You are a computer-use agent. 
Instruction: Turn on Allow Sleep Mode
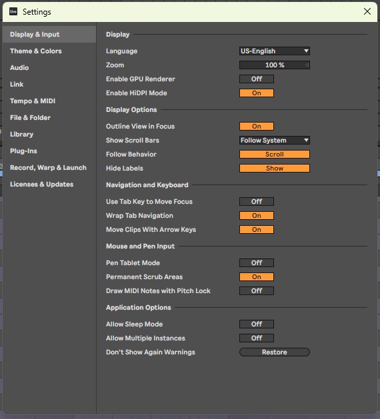click(257, 324)
